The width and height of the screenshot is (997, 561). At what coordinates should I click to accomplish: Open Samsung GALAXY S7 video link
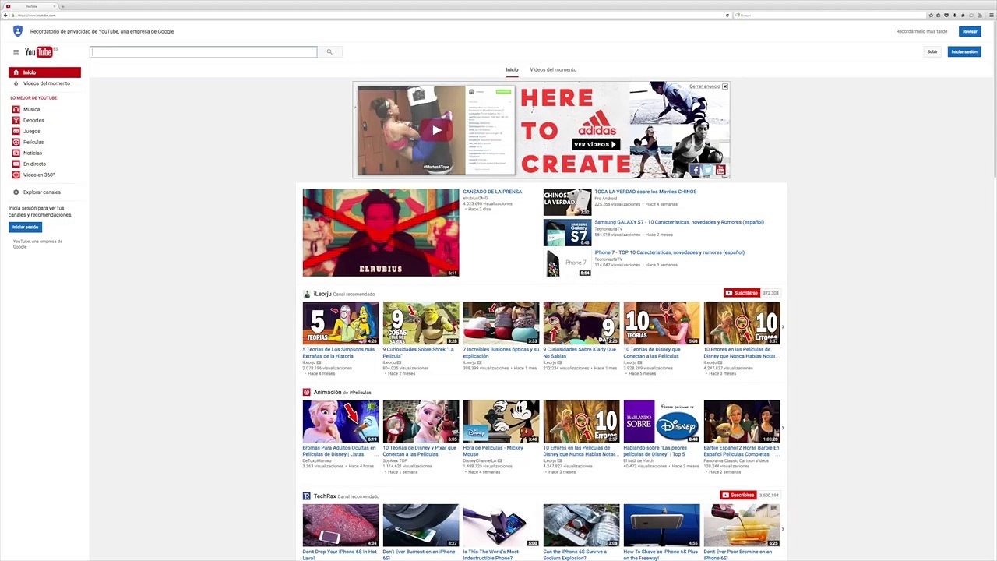(679, 222)
